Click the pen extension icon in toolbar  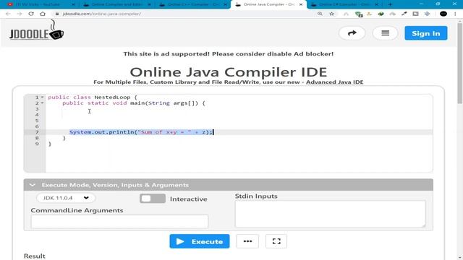coord(404,14)
